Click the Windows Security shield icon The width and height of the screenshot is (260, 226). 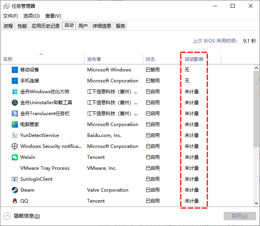pos(15,146)
